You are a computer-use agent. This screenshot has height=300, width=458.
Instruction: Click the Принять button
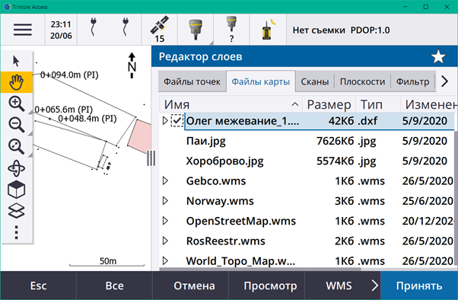tap(419, 286)
